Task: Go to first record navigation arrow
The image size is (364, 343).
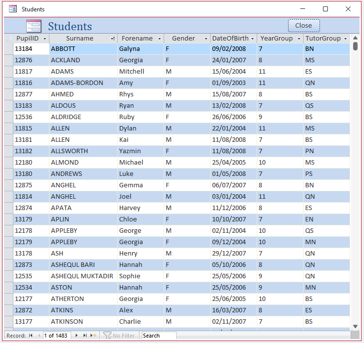Action: (x=31, y=336)
